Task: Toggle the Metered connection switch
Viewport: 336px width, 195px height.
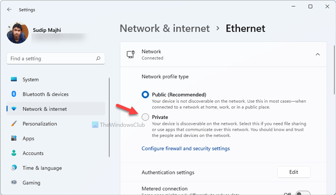Action: click(x=302, y=193)
